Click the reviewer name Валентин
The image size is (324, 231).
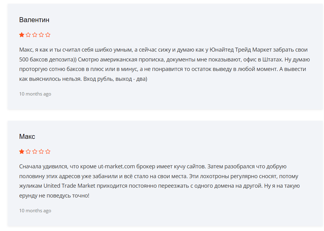pos(34,20)
